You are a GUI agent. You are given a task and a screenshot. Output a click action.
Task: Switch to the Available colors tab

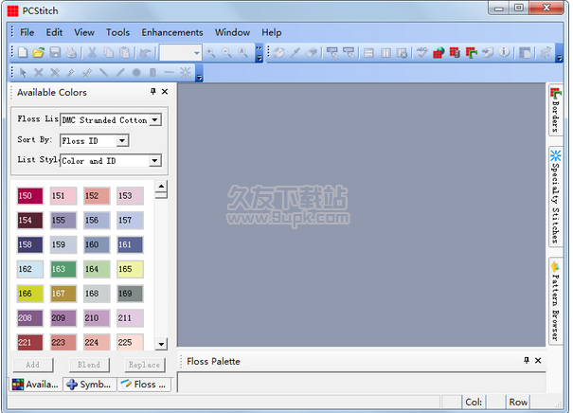click(35, 385)
